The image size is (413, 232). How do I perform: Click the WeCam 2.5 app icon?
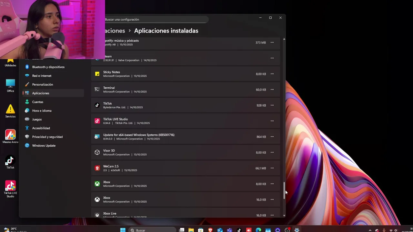(97, 168)
